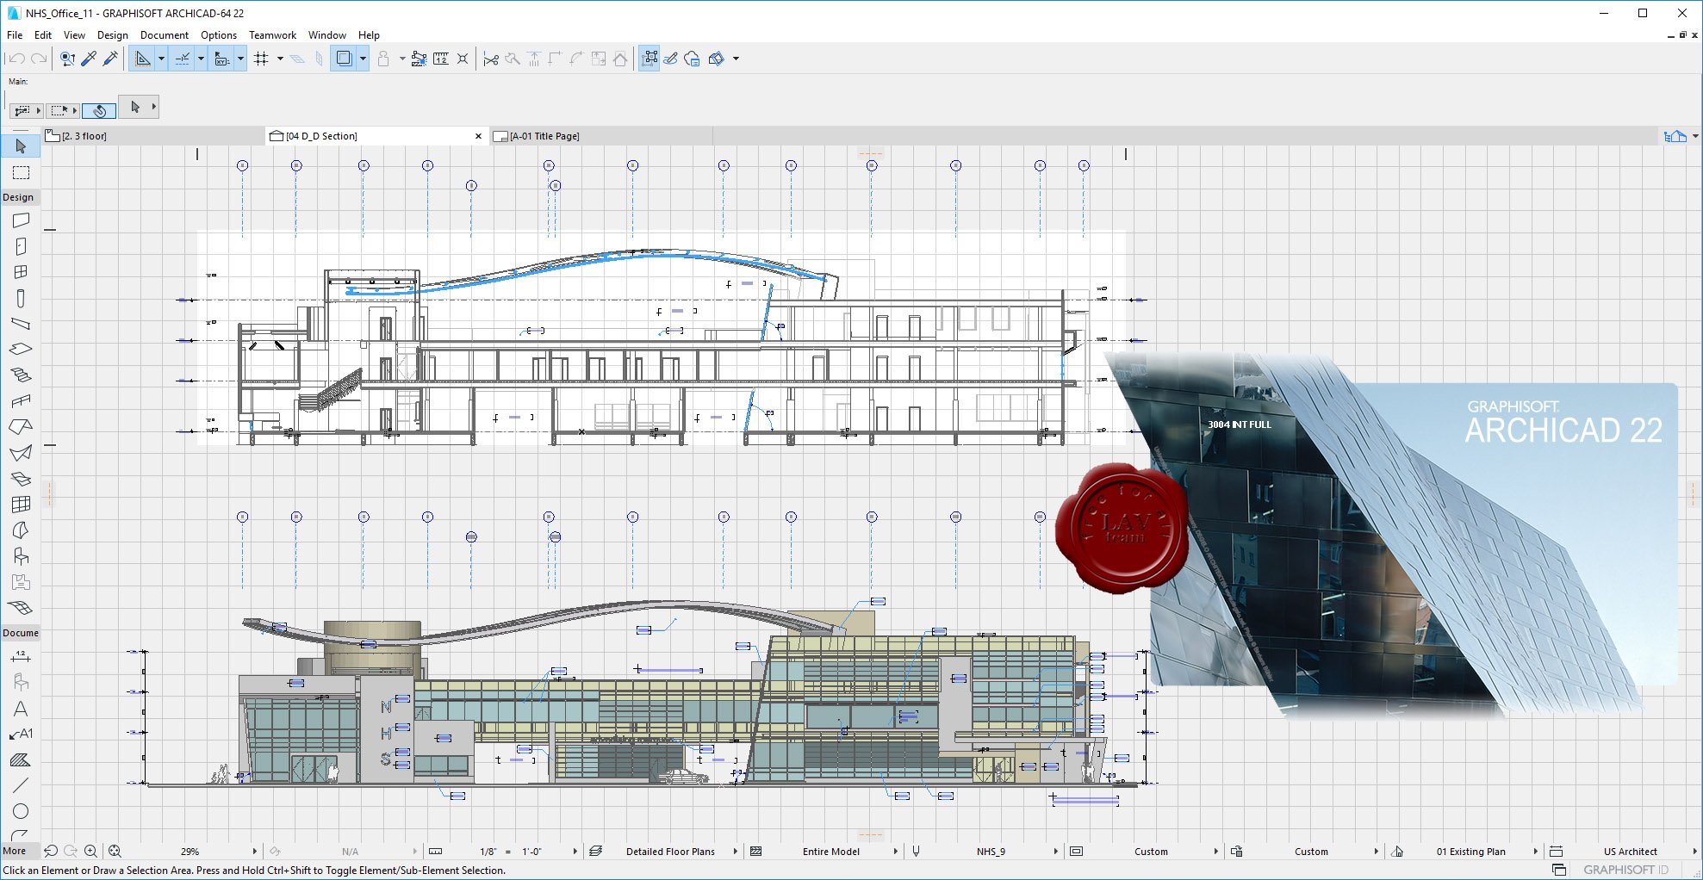Toggle the Guide Lines button
Screen dimensions: 1703x880
point(143,59)
